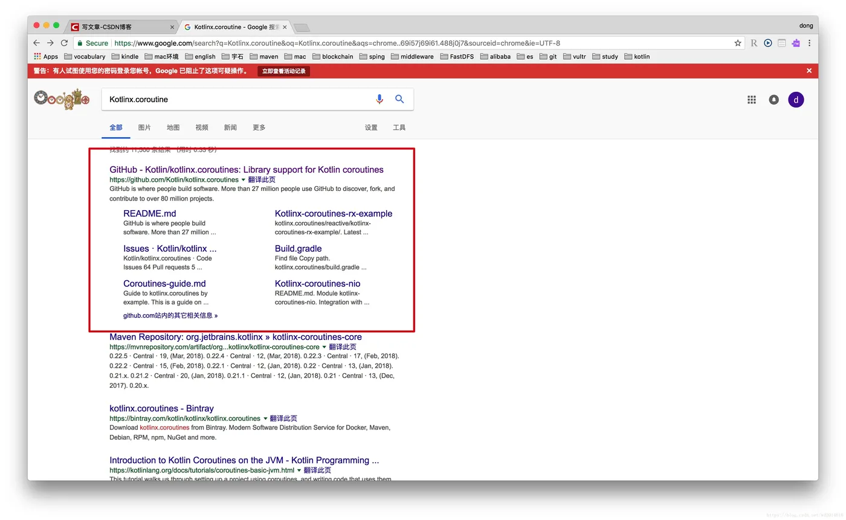
Task: Close the 写文章-CSDN博客 tab
Action: (172, 27)
